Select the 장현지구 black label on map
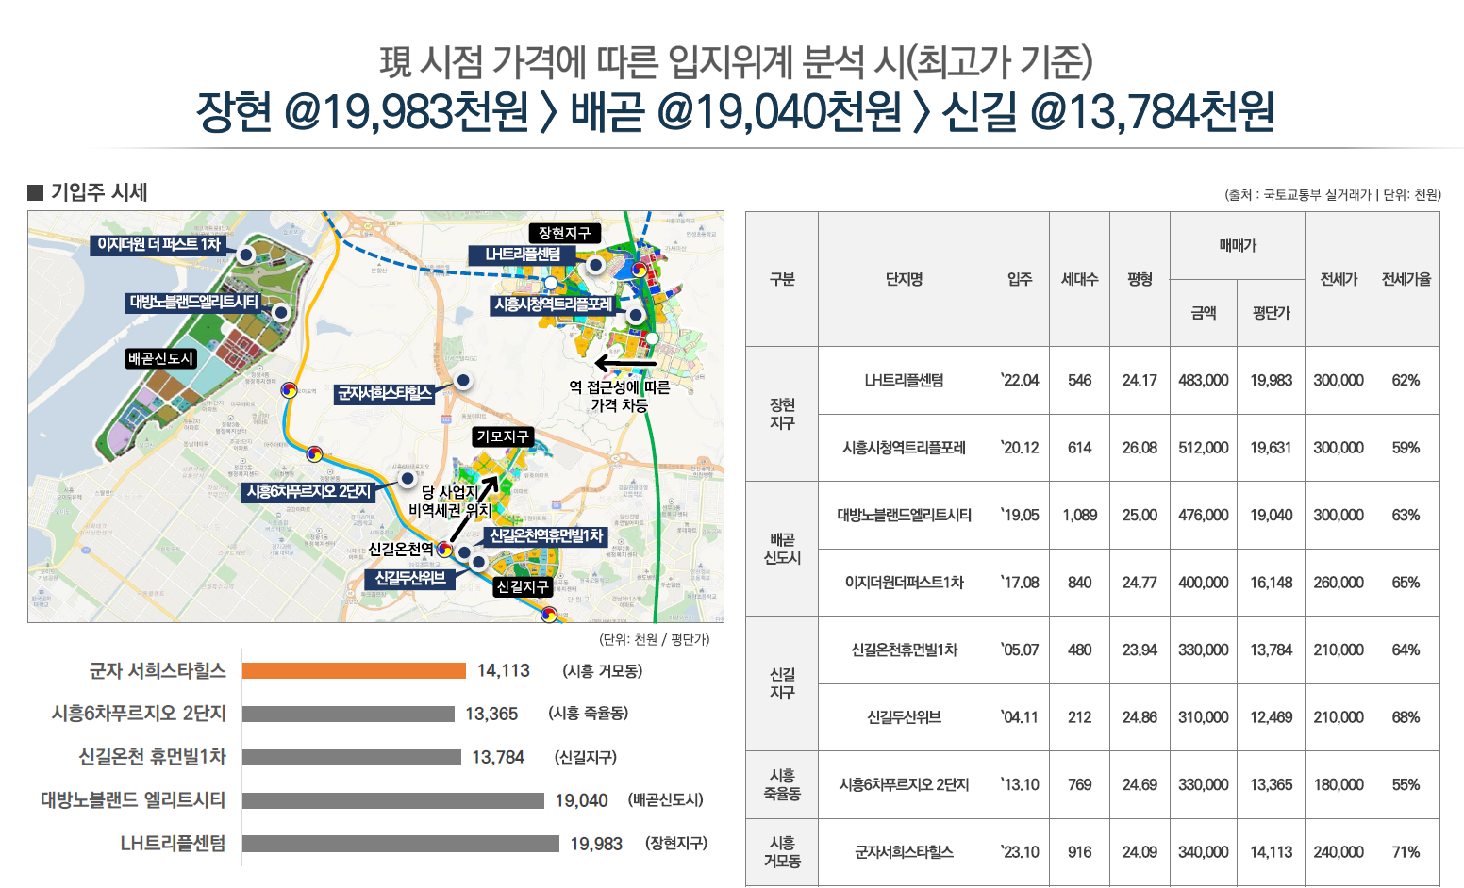Image resolution: width=1464 pixels, height=888 pixels. 564,233
